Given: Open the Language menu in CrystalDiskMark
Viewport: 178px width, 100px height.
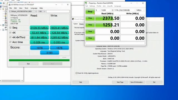Looking at the screenshot, I should (117, 6).
